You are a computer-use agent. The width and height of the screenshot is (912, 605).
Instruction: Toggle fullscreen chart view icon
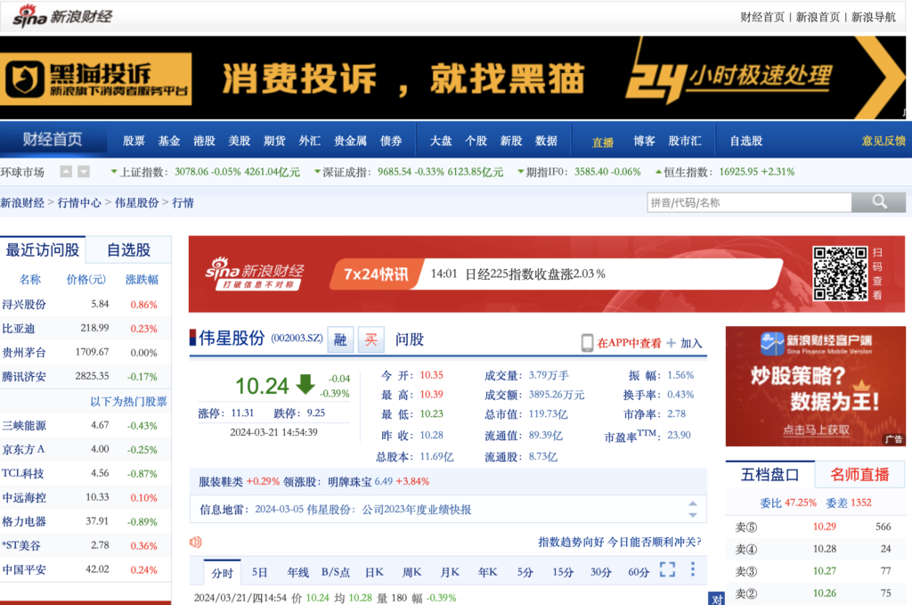point(667,570)
